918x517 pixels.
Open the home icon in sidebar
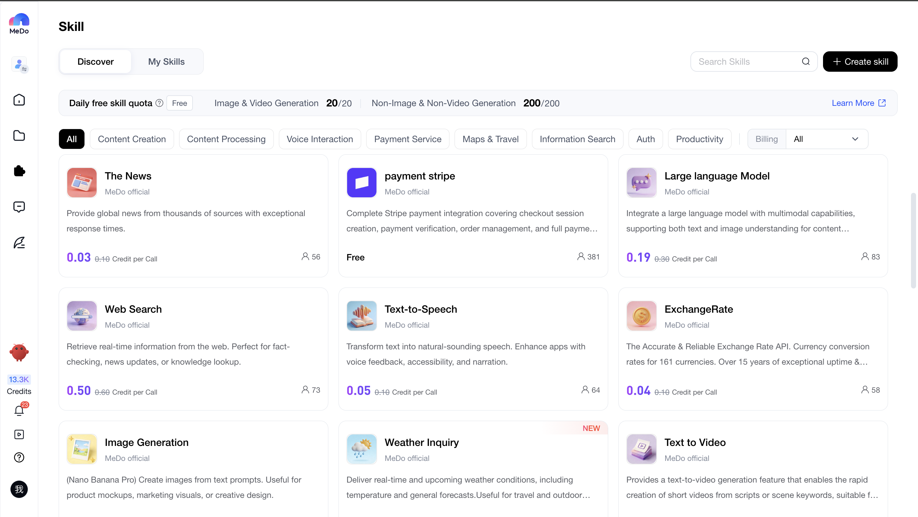click(x=19, y=100)
